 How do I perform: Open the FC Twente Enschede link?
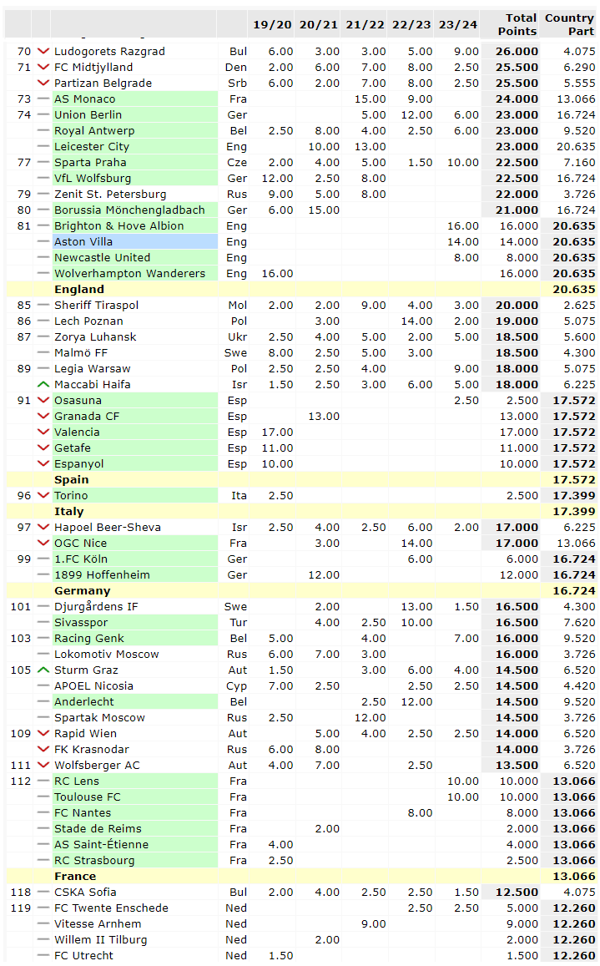111,908
